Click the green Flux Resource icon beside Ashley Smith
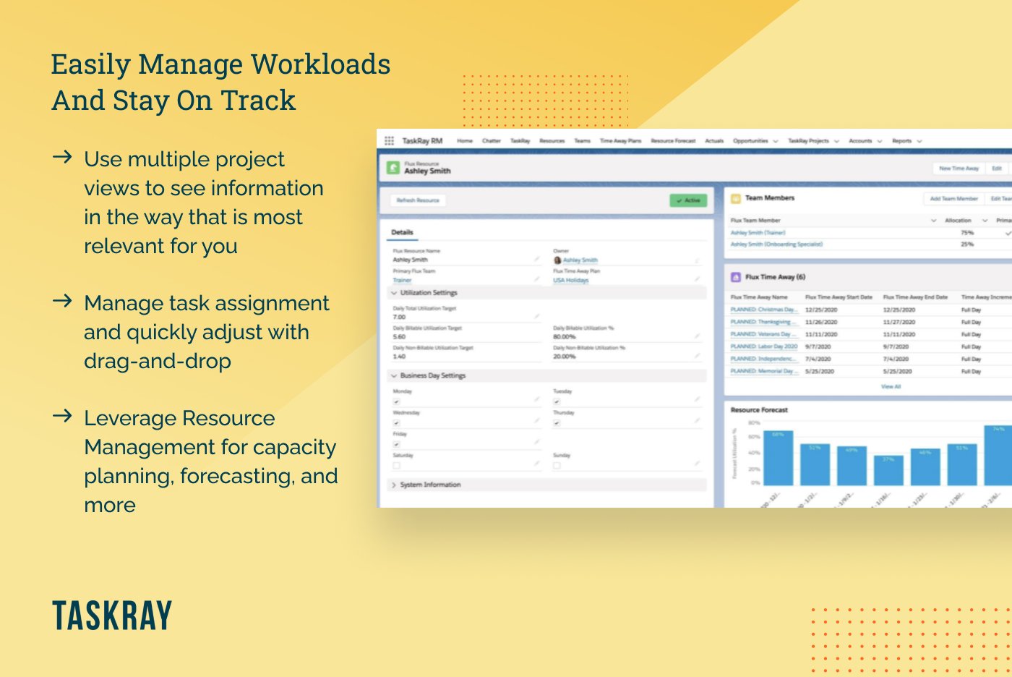This screenshot has width=1012, height=677. 395,167
